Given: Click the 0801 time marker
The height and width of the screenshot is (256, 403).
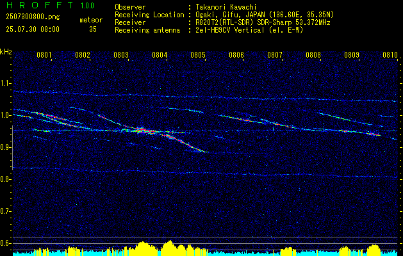Looking at the screenshot, I should pos(44,54).
